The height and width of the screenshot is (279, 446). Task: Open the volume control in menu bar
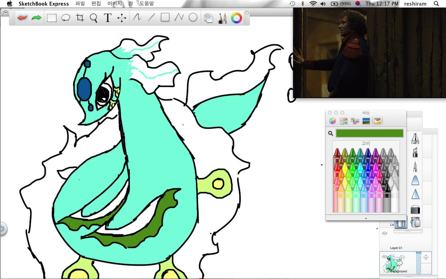pos(323,3)
